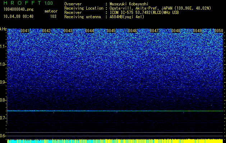Click the antenna A504HB(yagi 4el) text
The image size is (226, 143).
click(127, 17)
